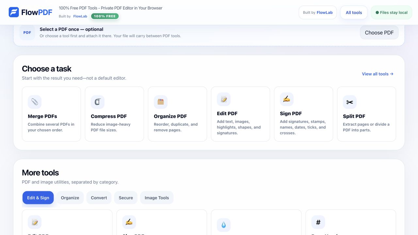418x235 pixels.
Task: Click the PDF badge icon beside Select a PDF
Action: [27, 33]
